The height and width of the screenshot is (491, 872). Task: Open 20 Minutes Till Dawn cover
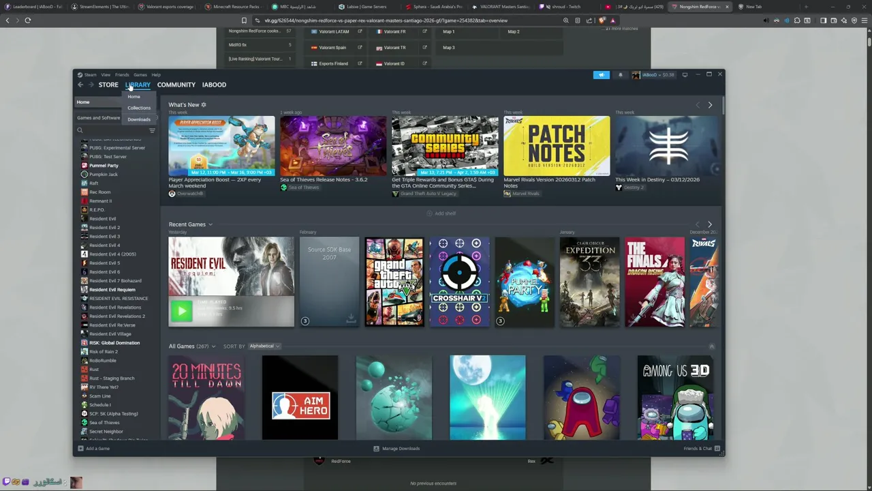[206, 398]
